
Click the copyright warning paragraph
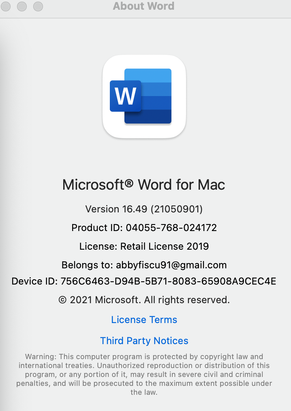(144, 374)
